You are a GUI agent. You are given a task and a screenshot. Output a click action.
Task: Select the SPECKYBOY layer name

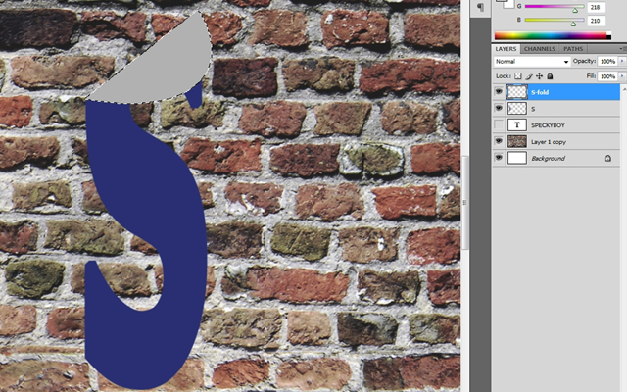coord(548,125)
